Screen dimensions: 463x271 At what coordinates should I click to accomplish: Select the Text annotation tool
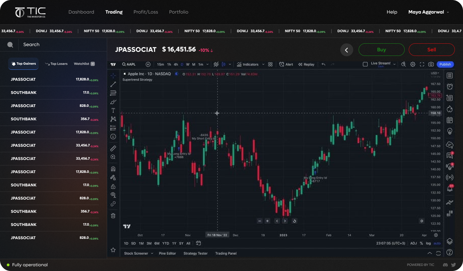click(x=113, y=110)
